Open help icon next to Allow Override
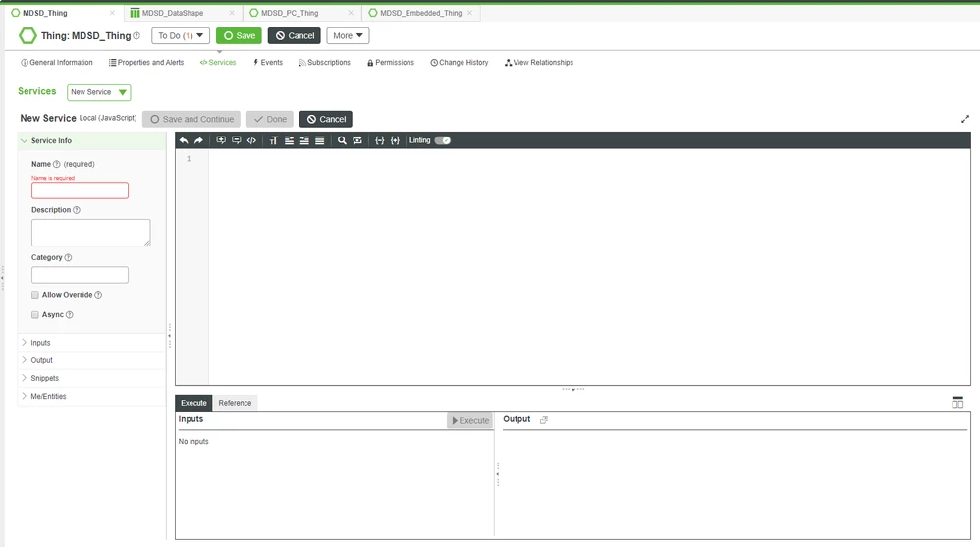Image resolution: width=980 pixels, height=547 pixels. (98, 295)
